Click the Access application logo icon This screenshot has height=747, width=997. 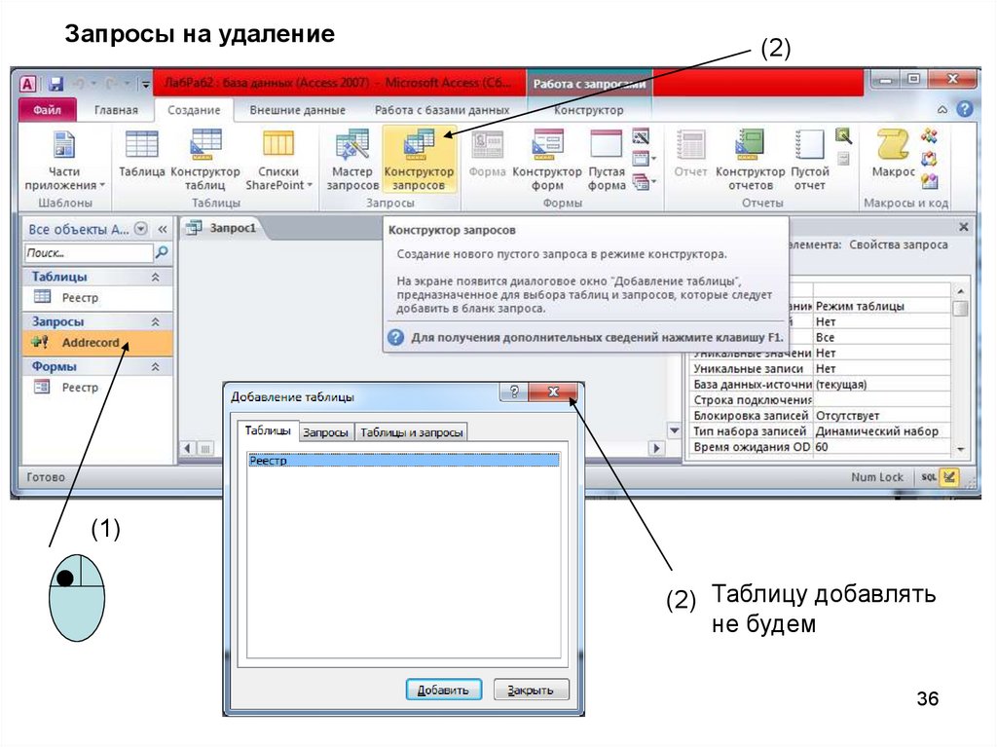point(27,84)
